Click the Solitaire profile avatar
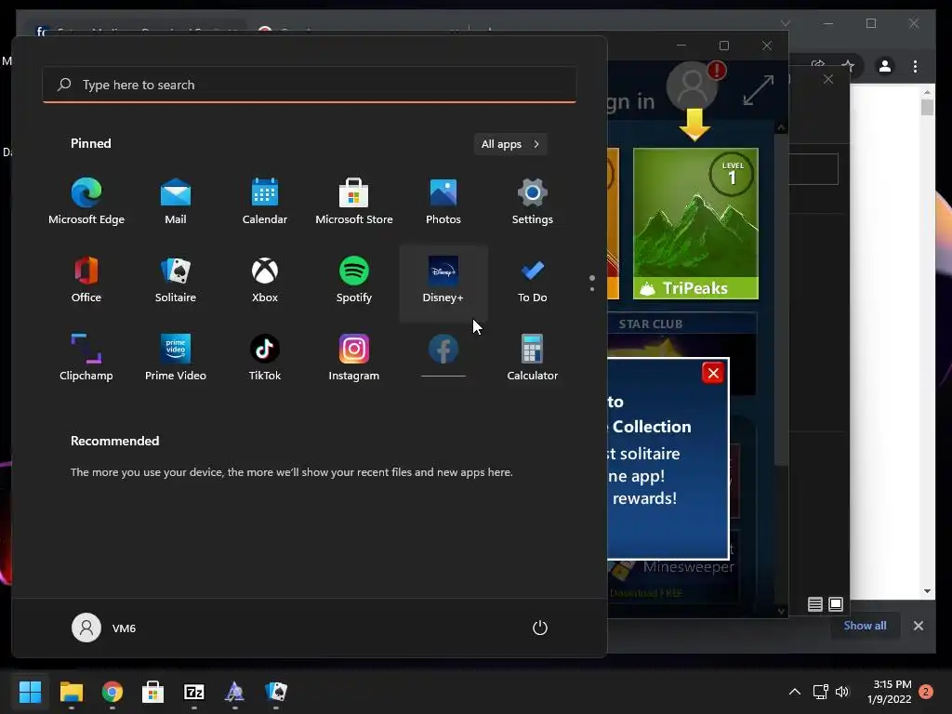Viewport: 952px width, 714px height. 692,86
